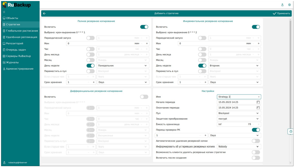295x168 pixels.
Task: Toggle Период проверки РК switch
Action: click(x=256, y=130)
